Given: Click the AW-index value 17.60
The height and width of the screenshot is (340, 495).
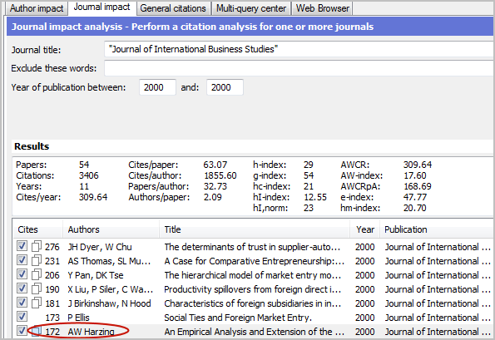Looking at the screenshot, I should pos(415,175).
